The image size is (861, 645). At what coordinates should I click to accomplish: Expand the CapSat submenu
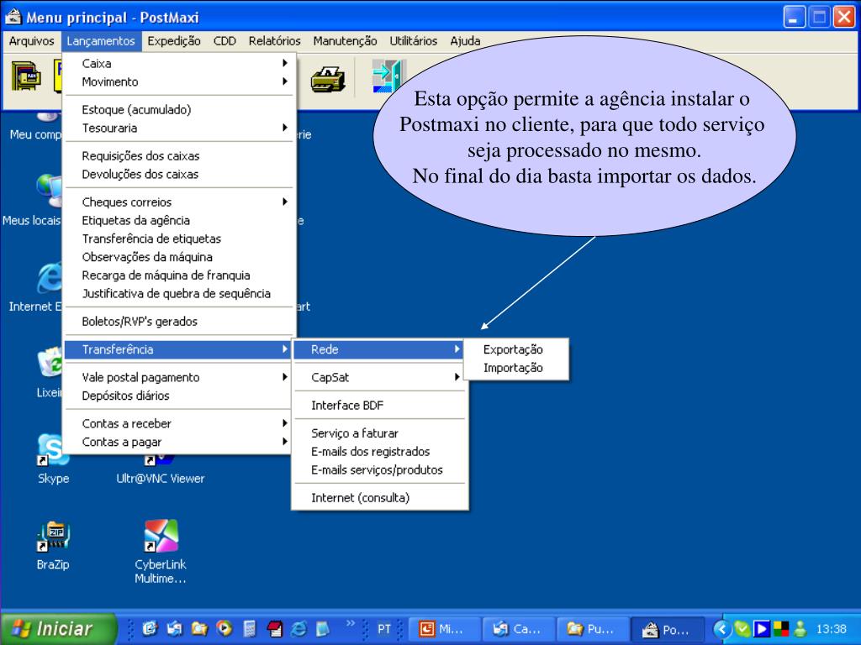click(379, 377)
